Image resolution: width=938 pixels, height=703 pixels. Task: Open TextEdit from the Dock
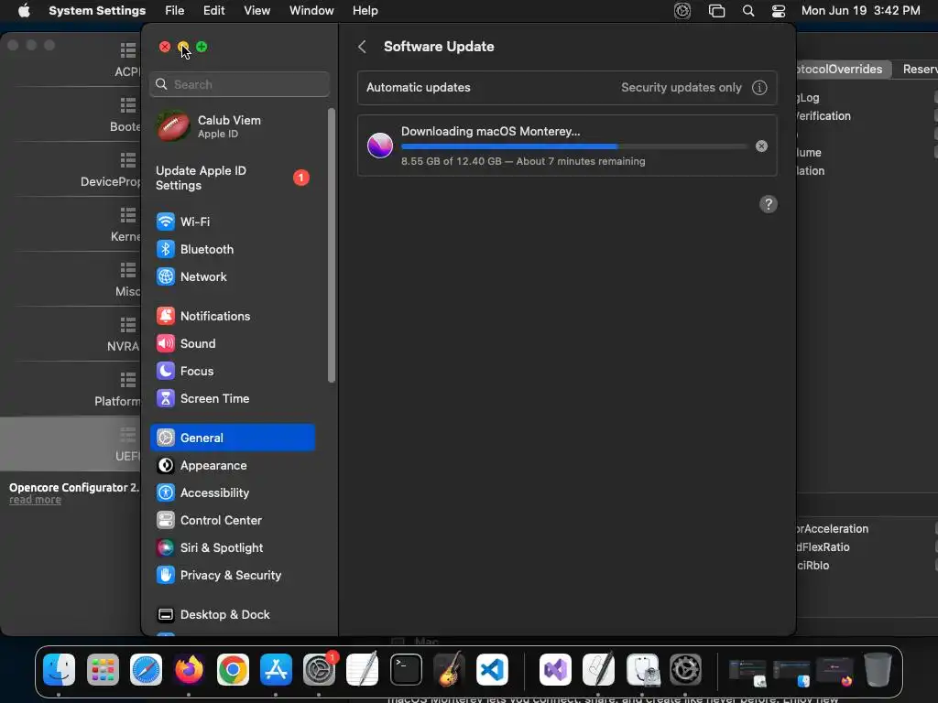pos(363,669)
